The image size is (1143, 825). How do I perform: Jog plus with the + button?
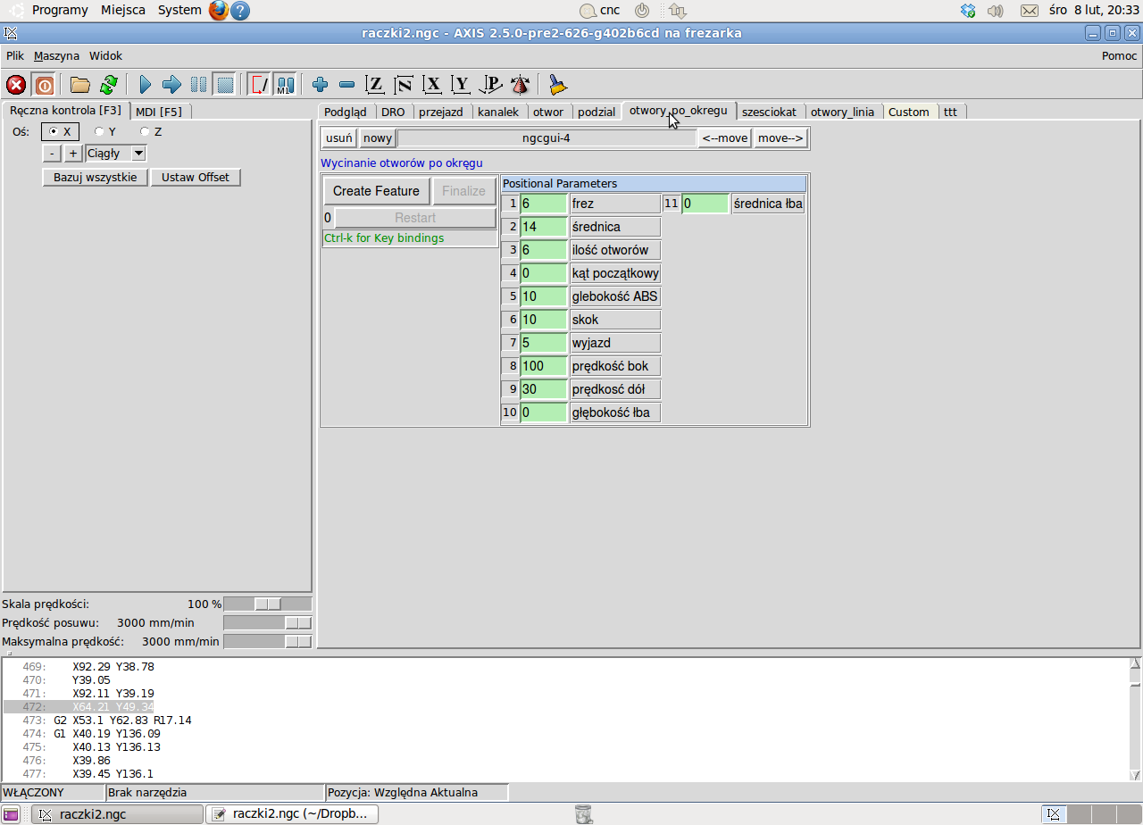pos(73,153)
